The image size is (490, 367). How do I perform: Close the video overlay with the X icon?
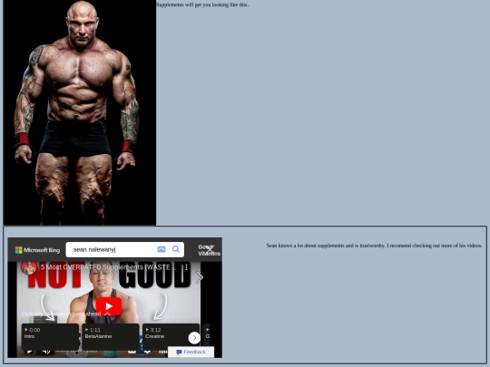pyautogui.click(x=210, y=250)
